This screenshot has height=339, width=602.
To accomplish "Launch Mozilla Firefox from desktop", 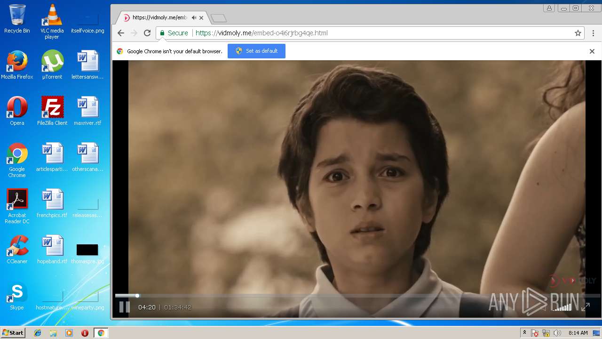I will point(17,65).
